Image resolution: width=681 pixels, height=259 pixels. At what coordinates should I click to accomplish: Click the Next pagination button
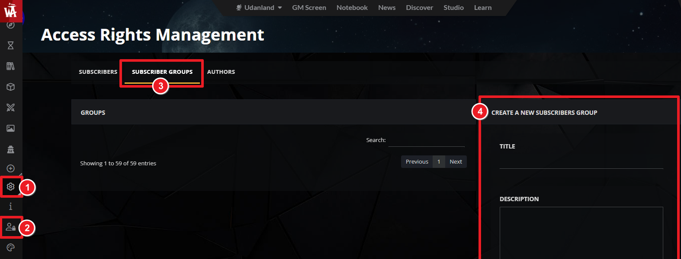(456, 162)
